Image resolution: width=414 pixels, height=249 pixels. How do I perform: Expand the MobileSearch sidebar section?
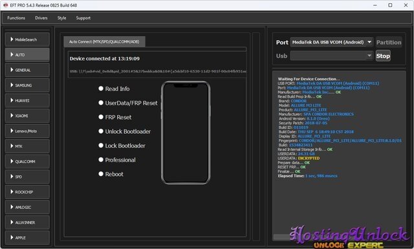(x=27, y=39)
